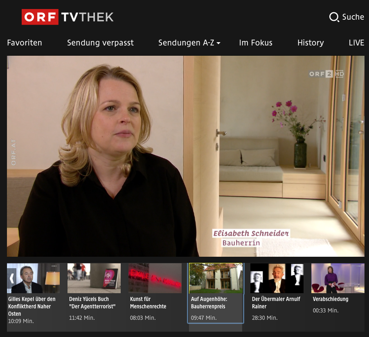Image resolution: width=369 pixels, height=337 pixels.
Task: Click the "Verabschiedung" title text
Action: click(331, 299)
